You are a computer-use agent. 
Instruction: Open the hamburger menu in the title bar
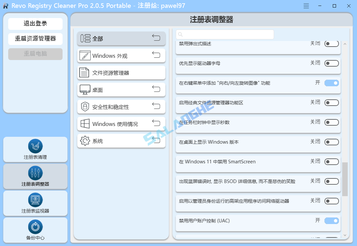306,6
